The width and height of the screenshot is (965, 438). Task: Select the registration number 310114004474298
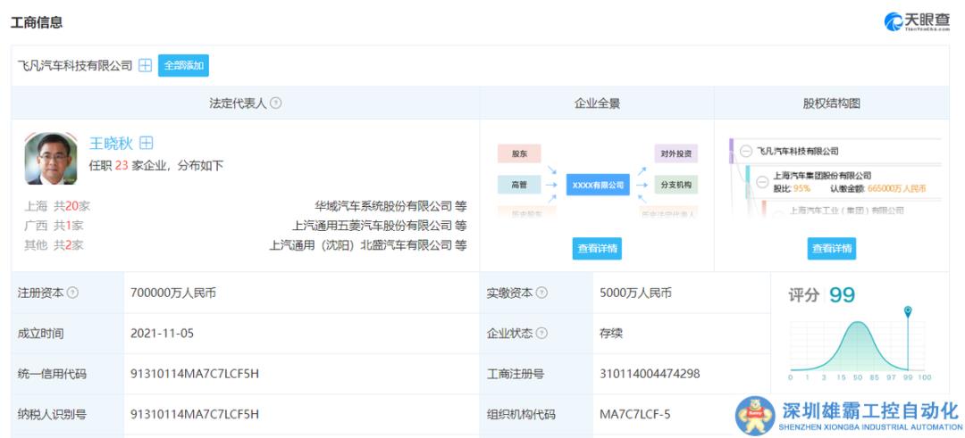coord(650,374)
